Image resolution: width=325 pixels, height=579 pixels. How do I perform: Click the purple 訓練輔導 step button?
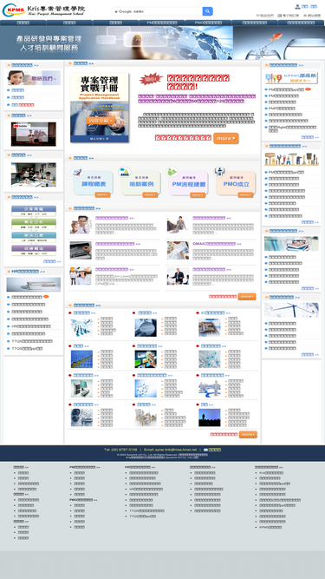(34, 250)
